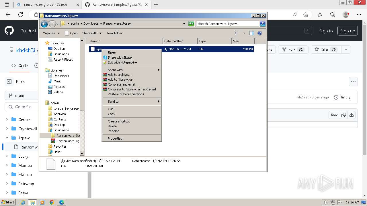Viewport: 367px width, 206px height.
Task: Open the Share with toolbar dropdown
Action: click(92, 33)
